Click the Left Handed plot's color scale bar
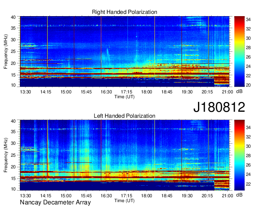 (239, 155)
